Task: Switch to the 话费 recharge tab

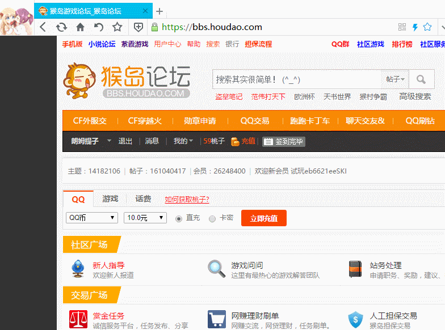Action: tap(143, 198)
